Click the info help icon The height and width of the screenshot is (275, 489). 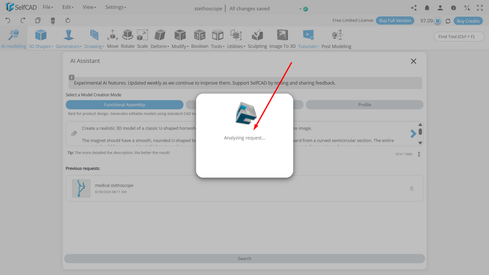coord(454,8)
